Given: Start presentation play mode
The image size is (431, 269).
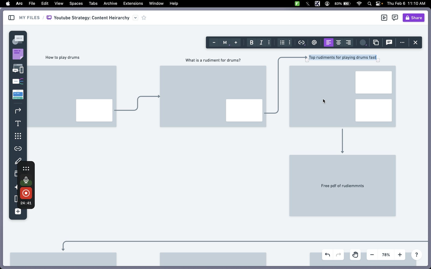Looking at the screenshot, I should point(384,18).
